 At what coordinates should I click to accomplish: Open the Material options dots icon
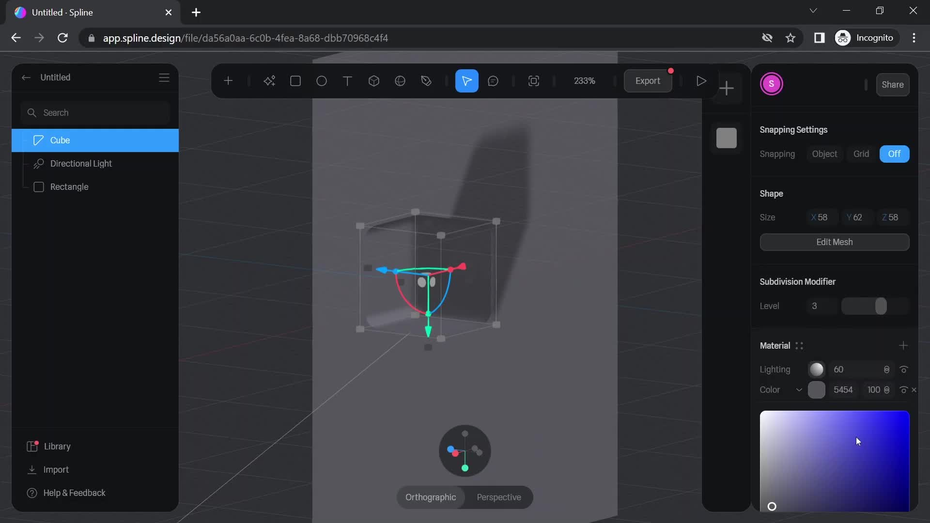[799, 346]
